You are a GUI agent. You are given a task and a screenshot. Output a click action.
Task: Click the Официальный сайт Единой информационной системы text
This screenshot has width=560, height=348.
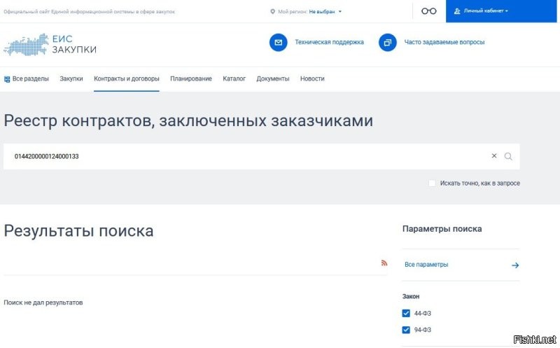(90, 11)
